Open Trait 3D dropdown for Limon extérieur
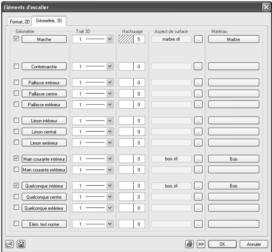 [110, 143]
